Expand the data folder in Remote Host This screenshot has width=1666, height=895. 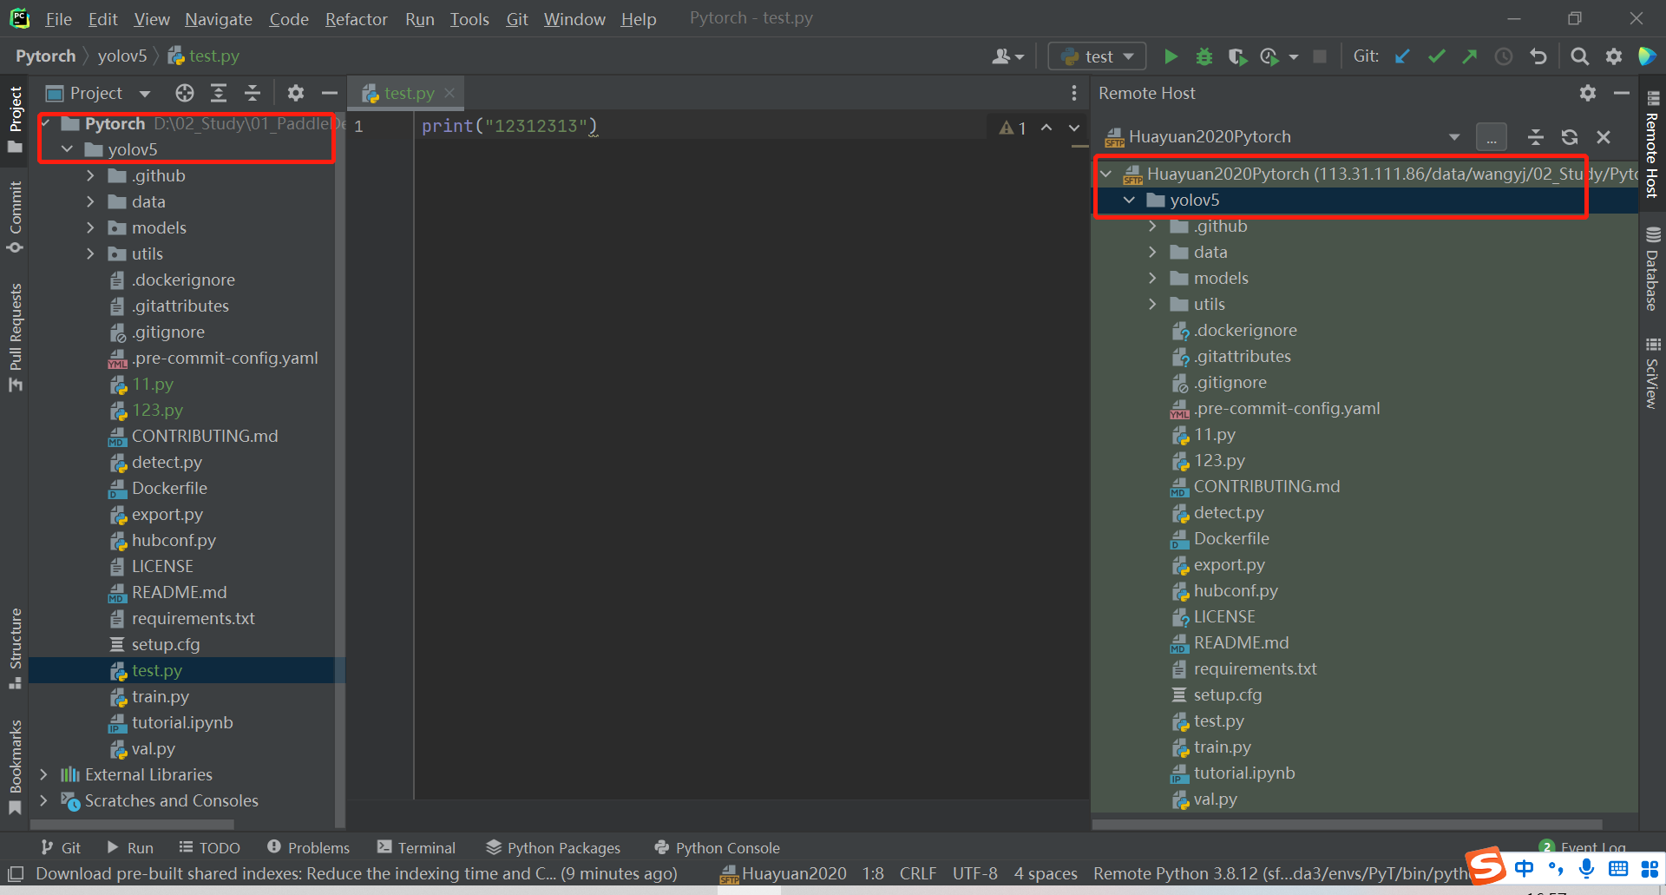(x=1152, y=252)
